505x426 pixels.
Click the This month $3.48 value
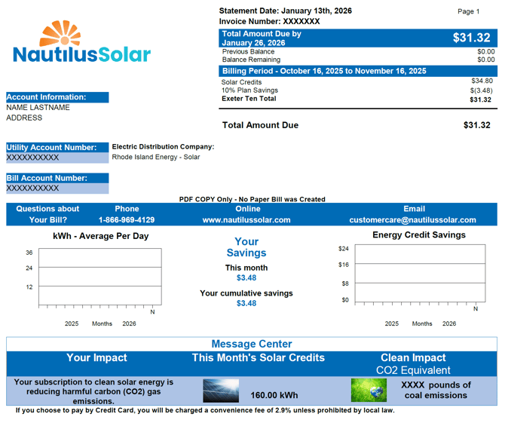246,277
